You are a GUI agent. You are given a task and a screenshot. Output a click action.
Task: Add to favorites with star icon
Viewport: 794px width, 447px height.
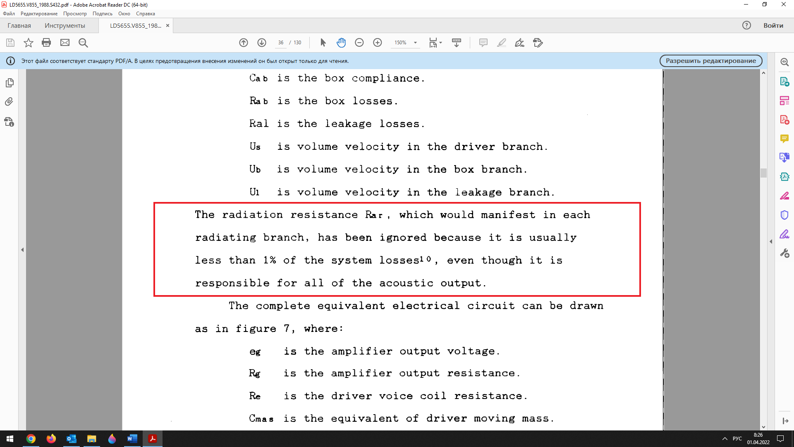[28, 43]
